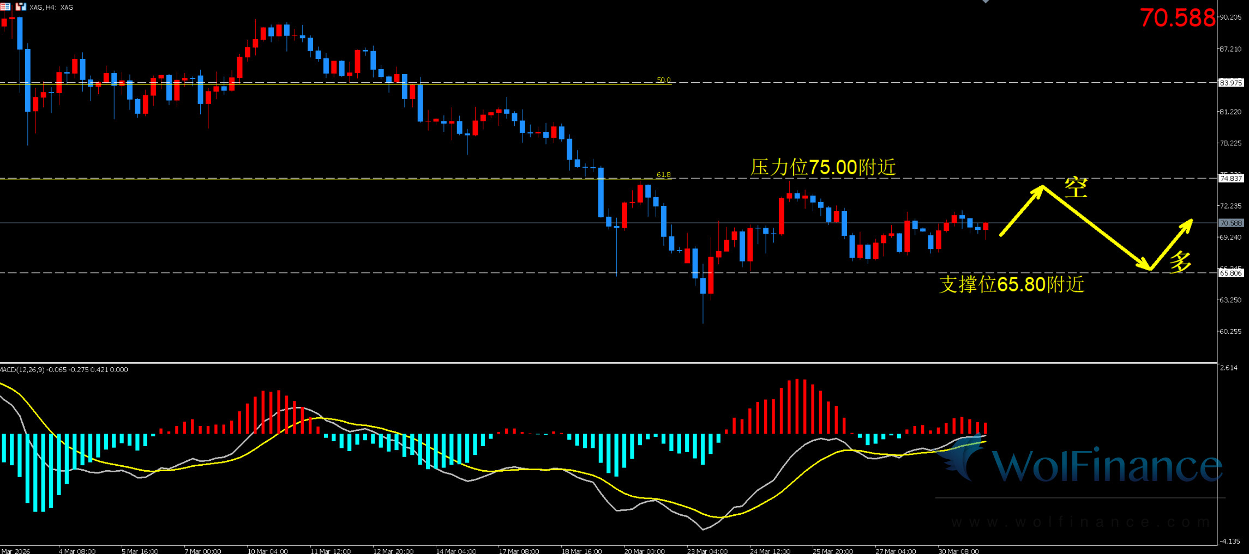Viewport: 1249px width, 554px height.
Task: Select the Fibonacci 50.0 level label
Action: (x=663, y=80)
